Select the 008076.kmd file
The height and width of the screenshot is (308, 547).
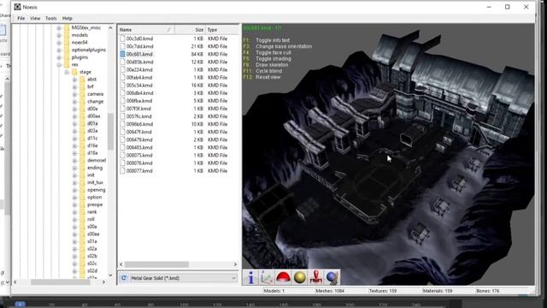(139, 163)
